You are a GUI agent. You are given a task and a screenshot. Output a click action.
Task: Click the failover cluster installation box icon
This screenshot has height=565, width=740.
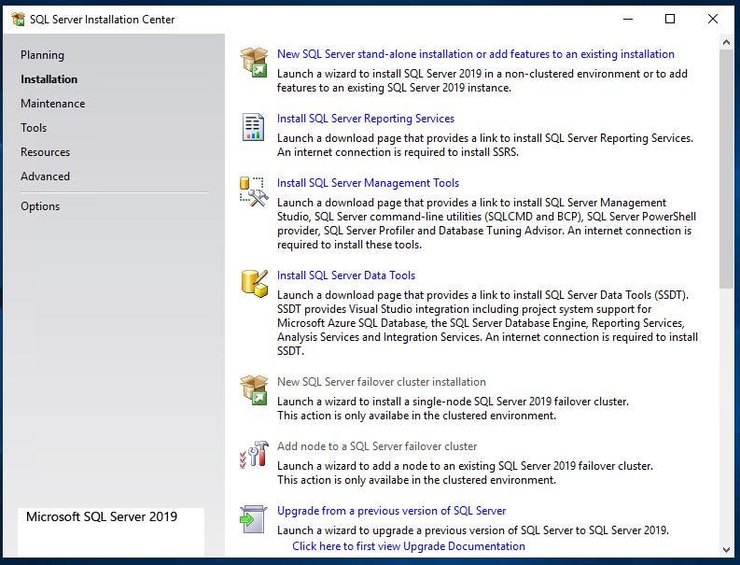pyautogui.click(x=254, y=390)
